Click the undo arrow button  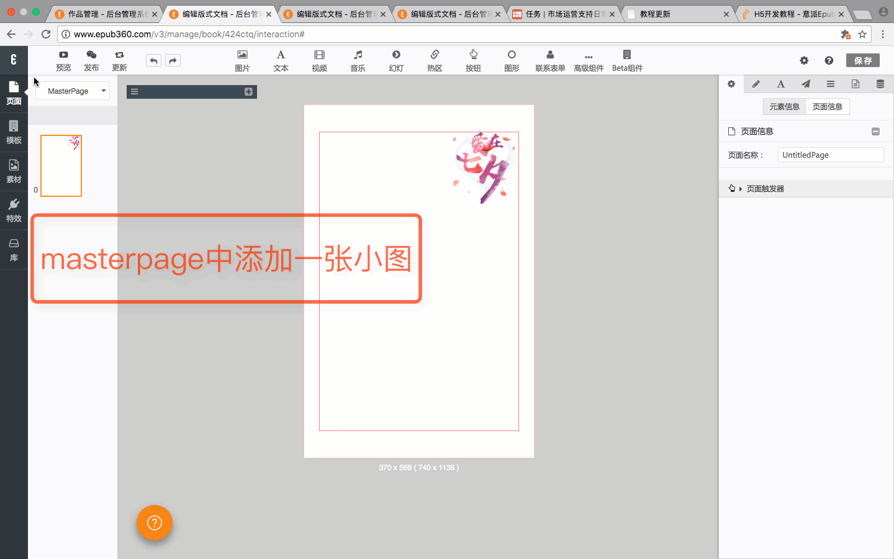[x=153, y=60]
